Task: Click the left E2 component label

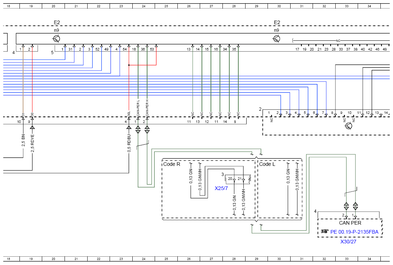Action: tap(57, 23)
